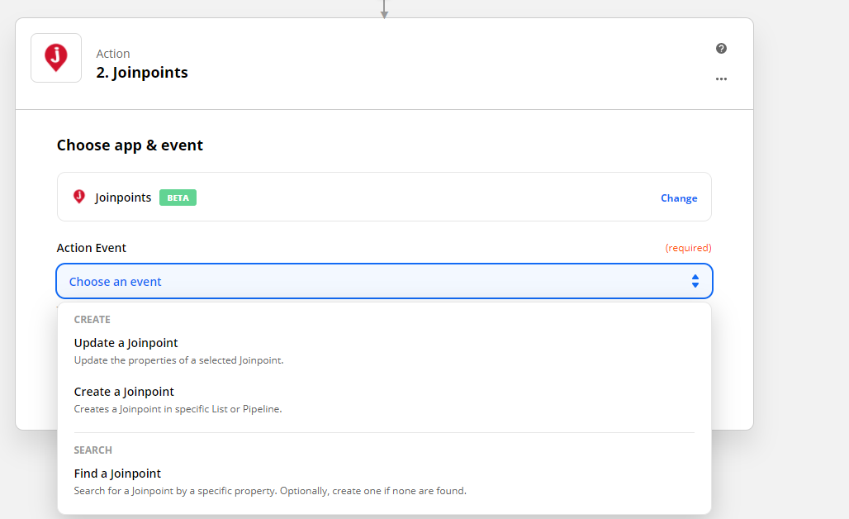Click the 'Action' label above step title

click(113, 54)
